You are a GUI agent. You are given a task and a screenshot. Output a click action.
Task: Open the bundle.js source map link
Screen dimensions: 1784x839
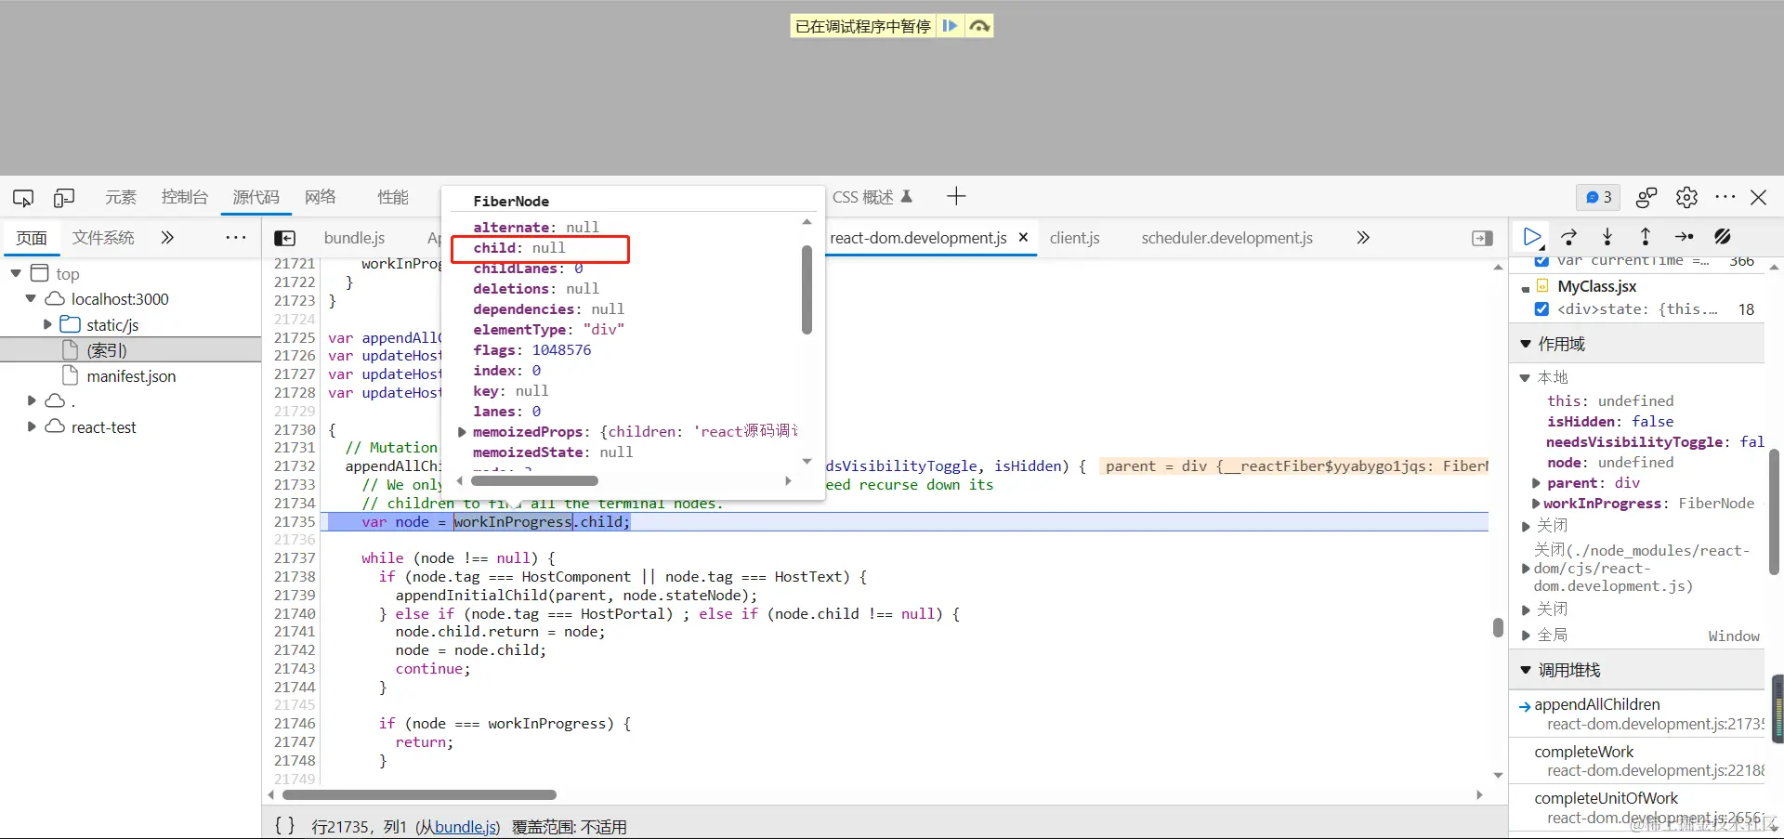pyautogui.click(x=466, y=827)
